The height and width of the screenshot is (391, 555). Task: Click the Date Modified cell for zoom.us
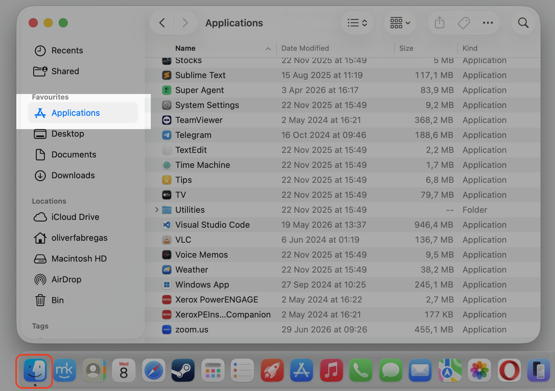[x=324, y=330]
